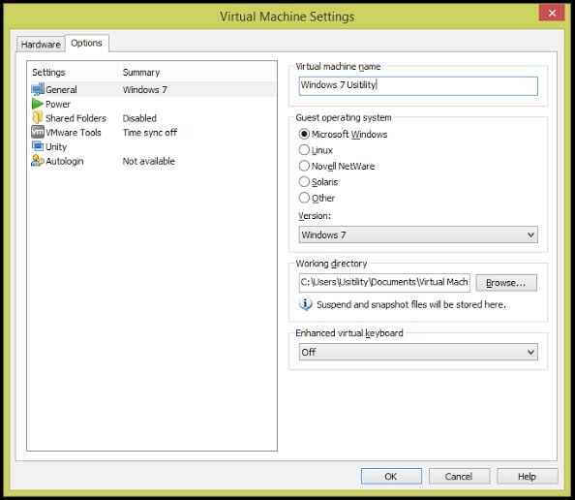Click the Cancel button
The width and height of the screenshot is (575, 500).
459,477
